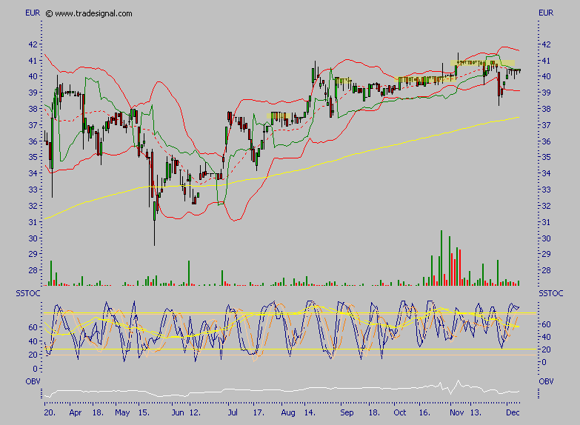
Task: Click the 20 level on left SSTOC scale
Action: [33, 355]
